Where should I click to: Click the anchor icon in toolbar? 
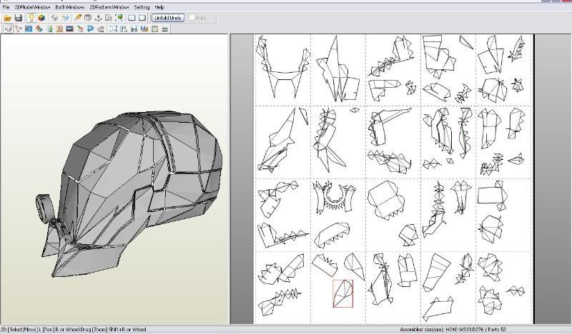click(98, 18)
